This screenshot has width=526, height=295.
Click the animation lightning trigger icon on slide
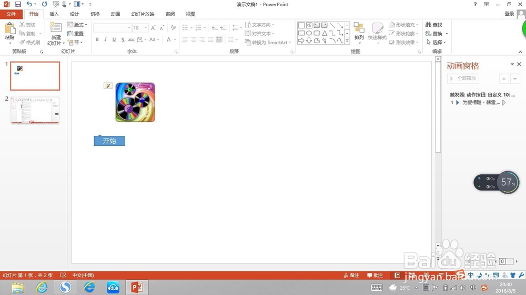(x=108, y=86)
